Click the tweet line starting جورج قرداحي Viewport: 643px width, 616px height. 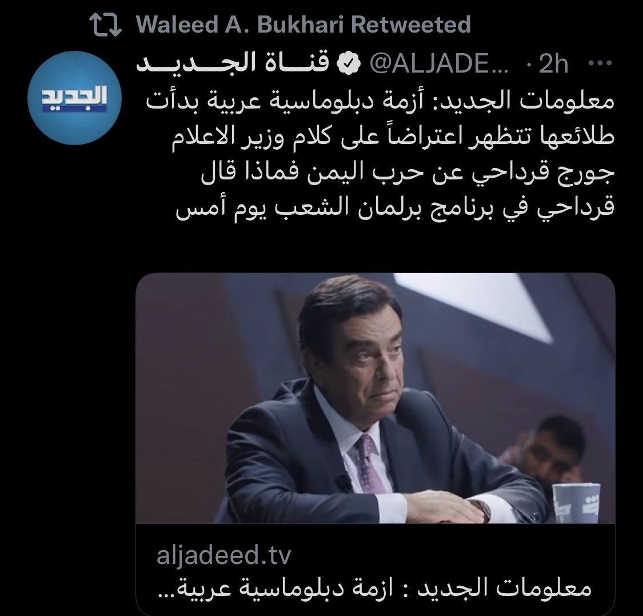(408, 171)
